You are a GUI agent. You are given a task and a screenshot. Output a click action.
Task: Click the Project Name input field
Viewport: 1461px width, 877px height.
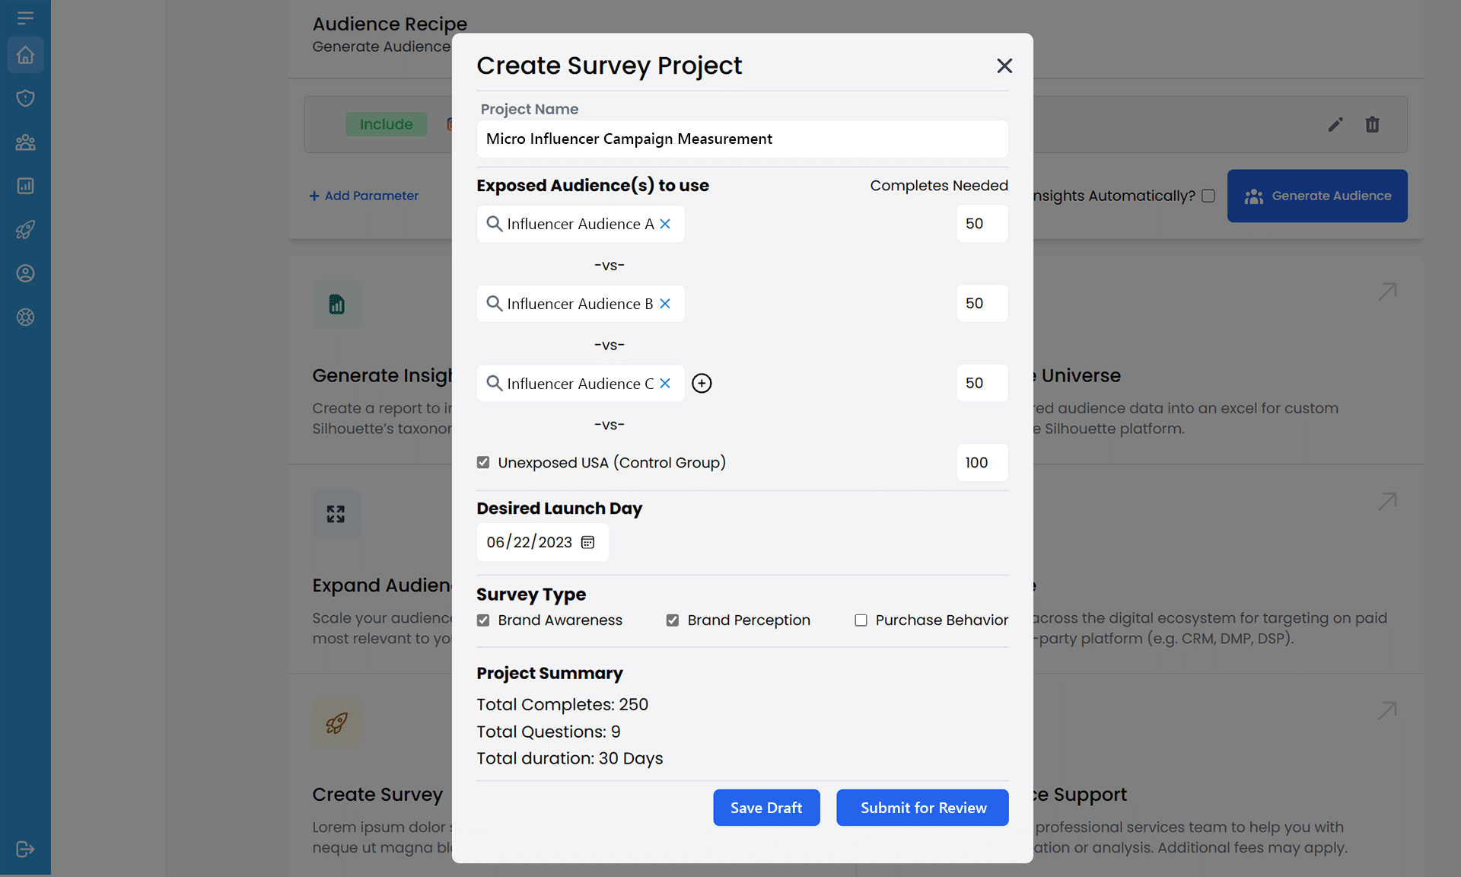[742, 139]
